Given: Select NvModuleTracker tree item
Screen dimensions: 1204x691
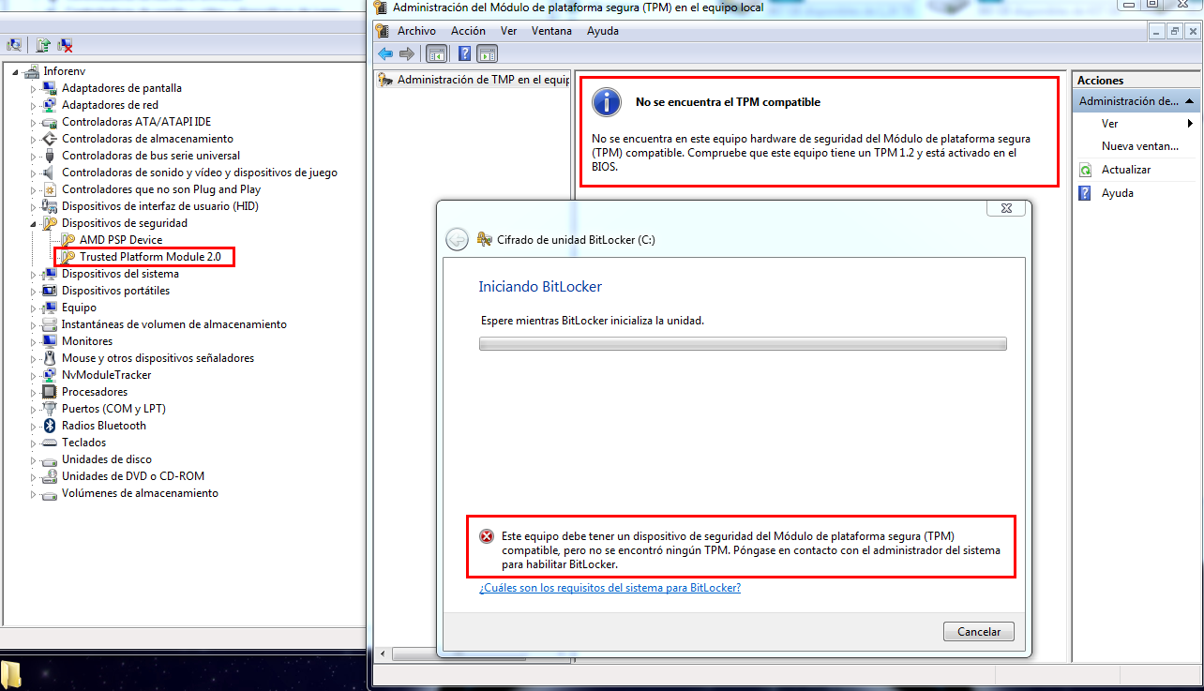Looking at the screenshot, I should (107, 375).
